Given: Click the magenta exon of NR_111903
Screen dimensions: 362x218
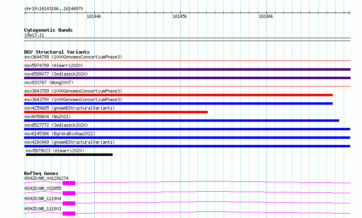Looking at the screenshot, I should (x=69, y=214).
